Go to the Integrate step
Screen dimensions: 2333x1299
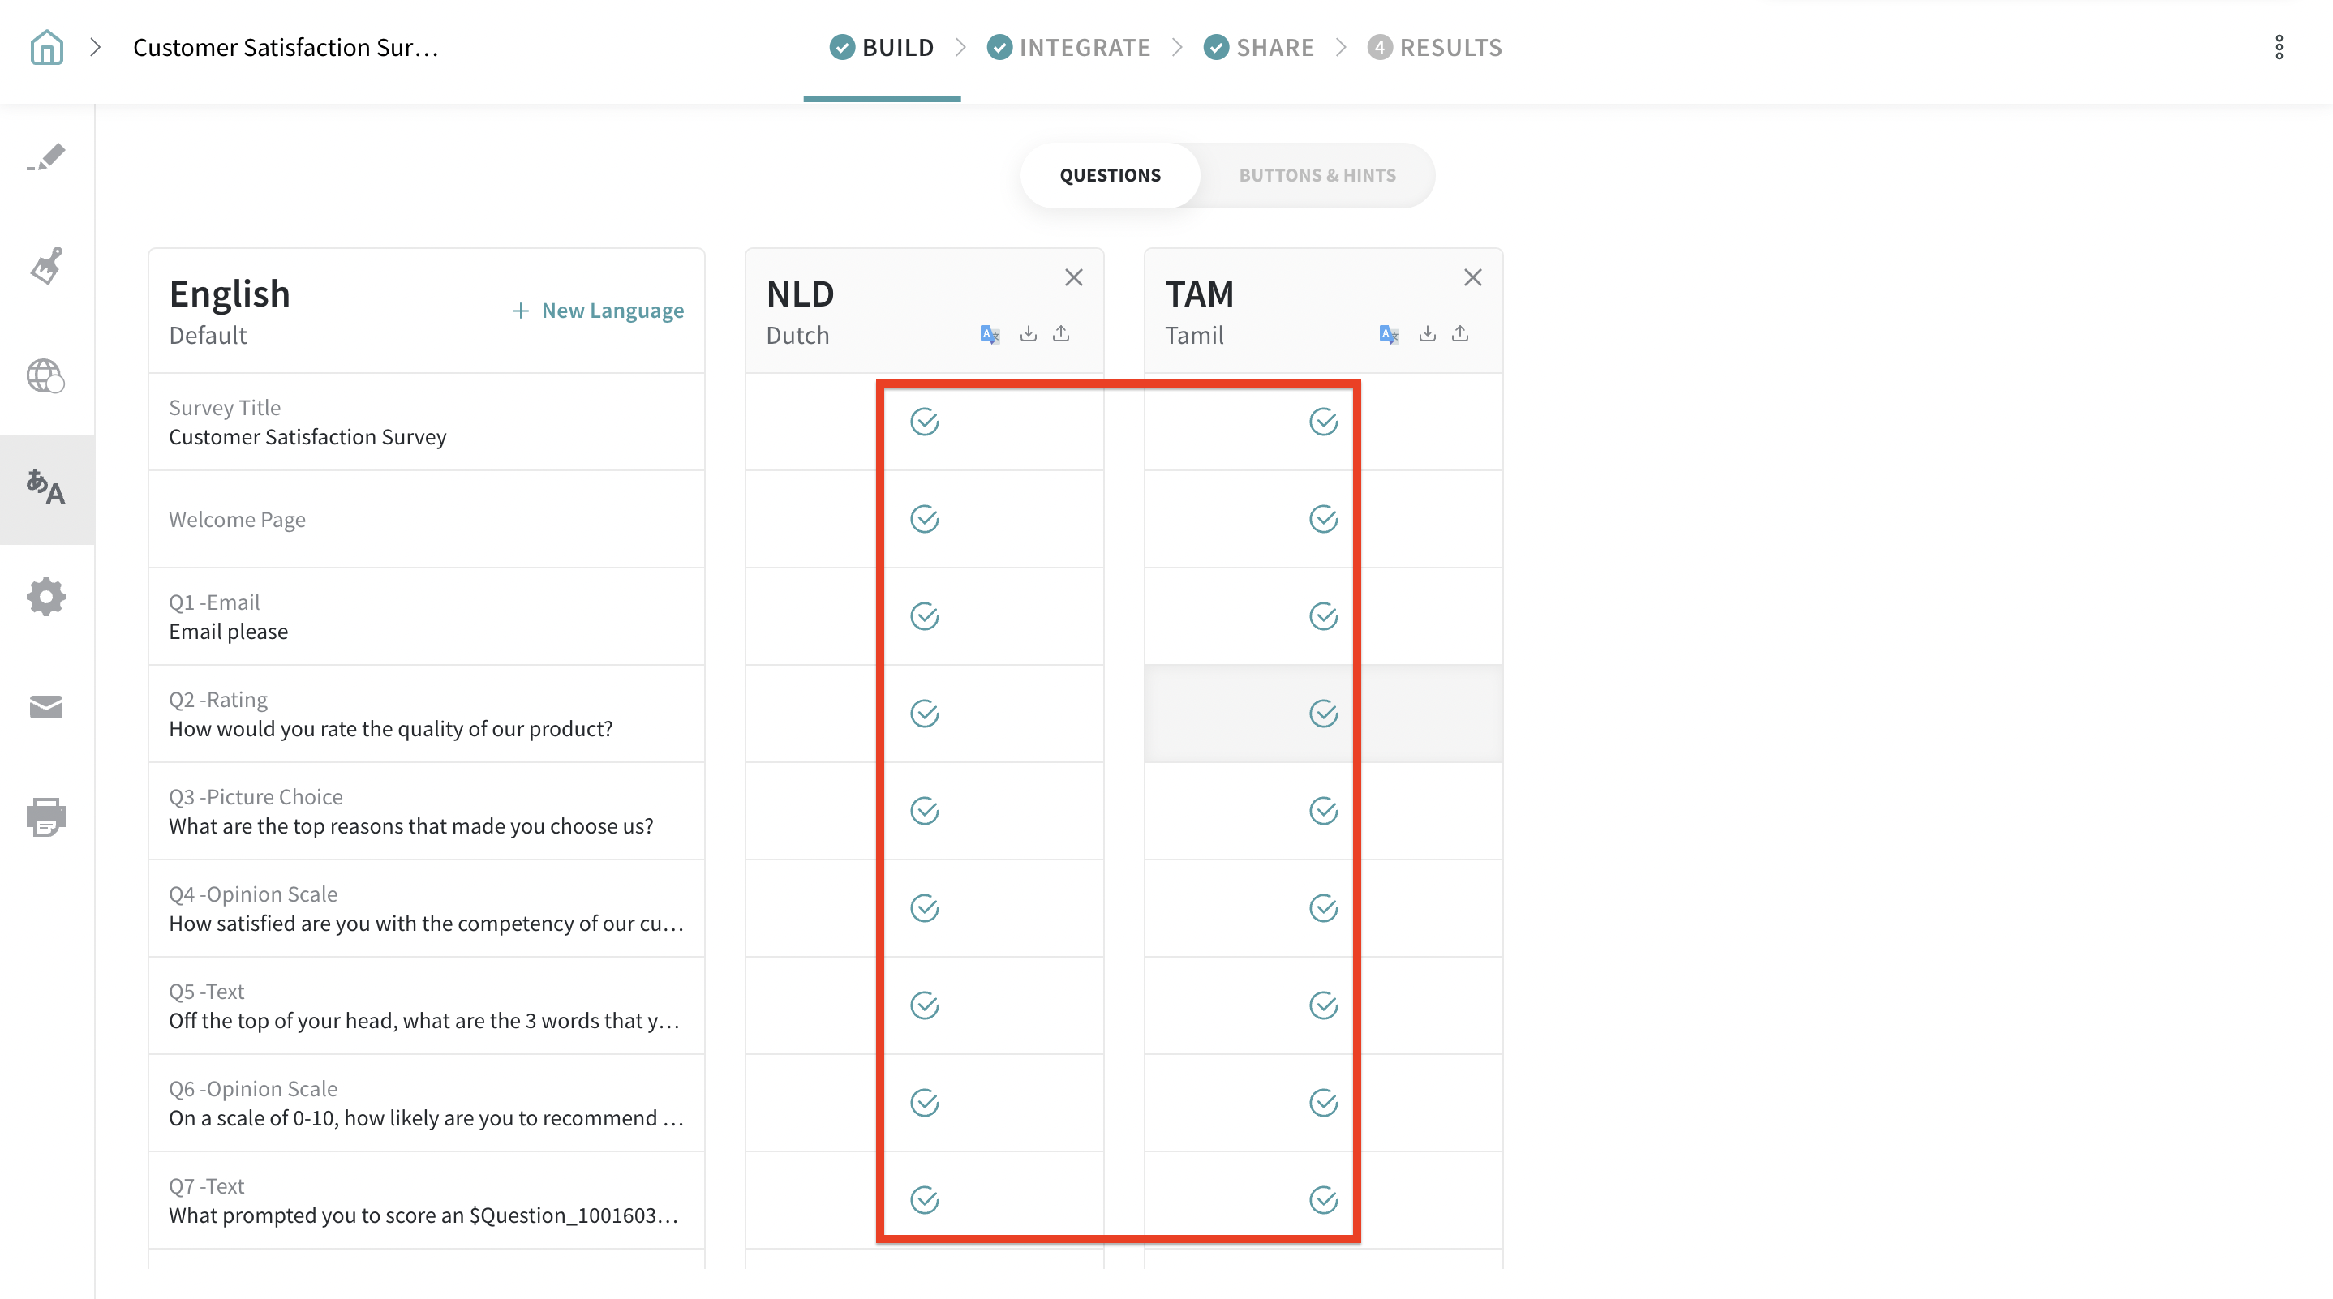click(x=1068, y=47)
